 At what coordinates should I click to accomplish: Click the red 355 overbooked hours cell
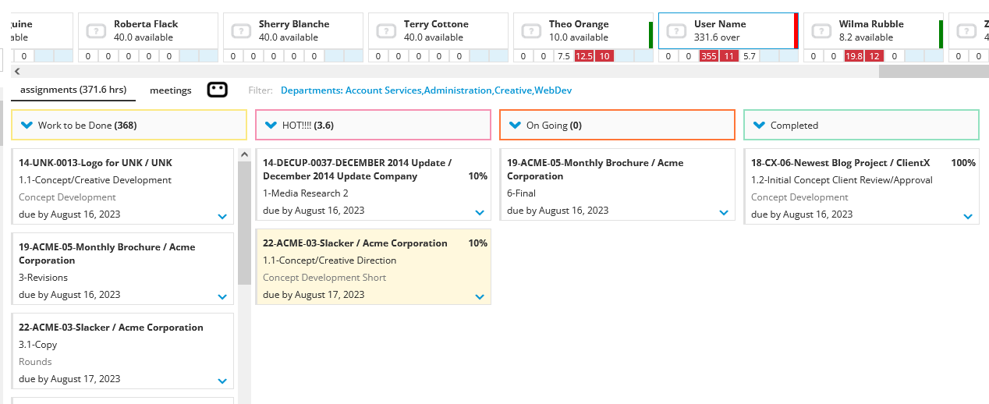point(709,56)
